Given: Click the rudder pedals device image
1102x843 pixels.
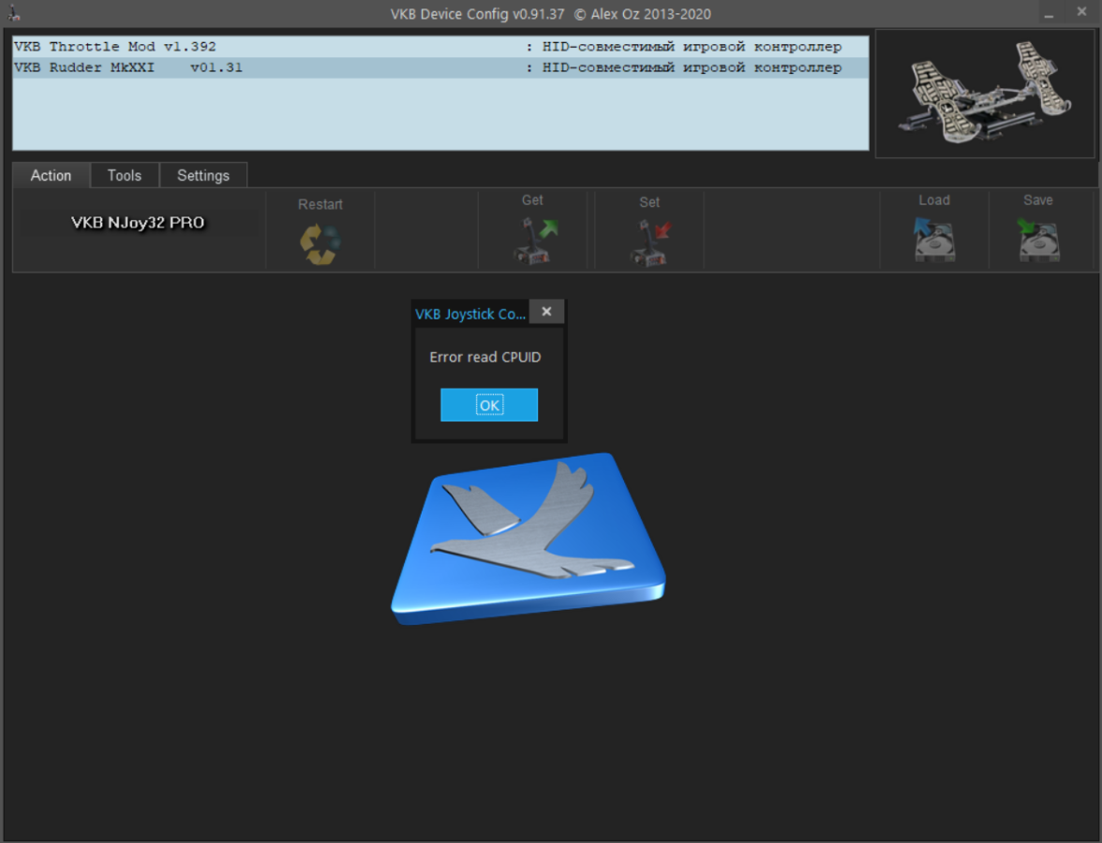Looking at the screenshot, I should pyautogui.click(x=984, y=93).
